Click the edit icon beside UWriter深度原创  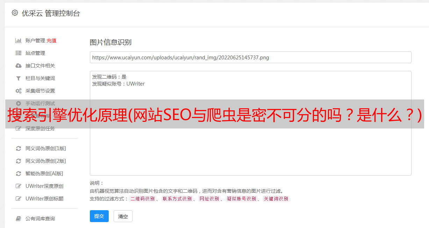click(19, 186)
